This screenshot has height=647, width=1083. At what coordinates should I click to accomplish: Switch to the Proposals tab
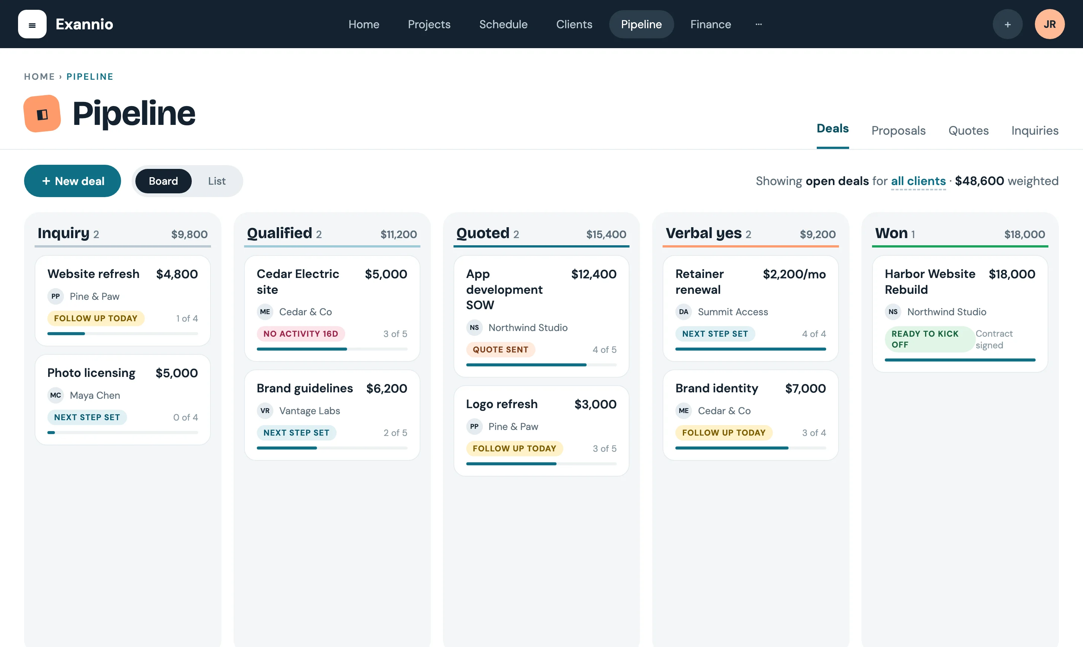click(x=898, y=131)
